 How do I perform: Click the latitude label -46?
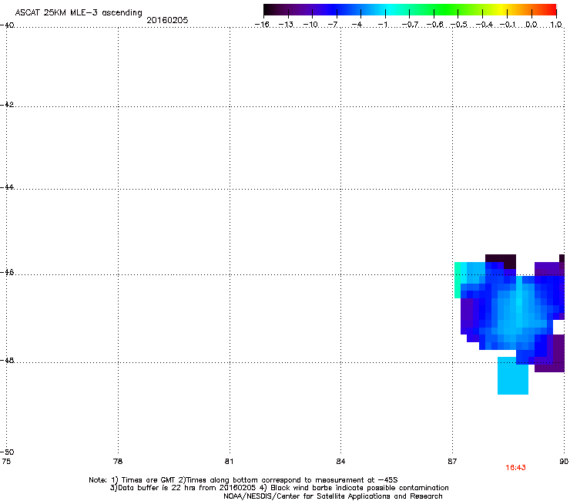pos(7,273)
